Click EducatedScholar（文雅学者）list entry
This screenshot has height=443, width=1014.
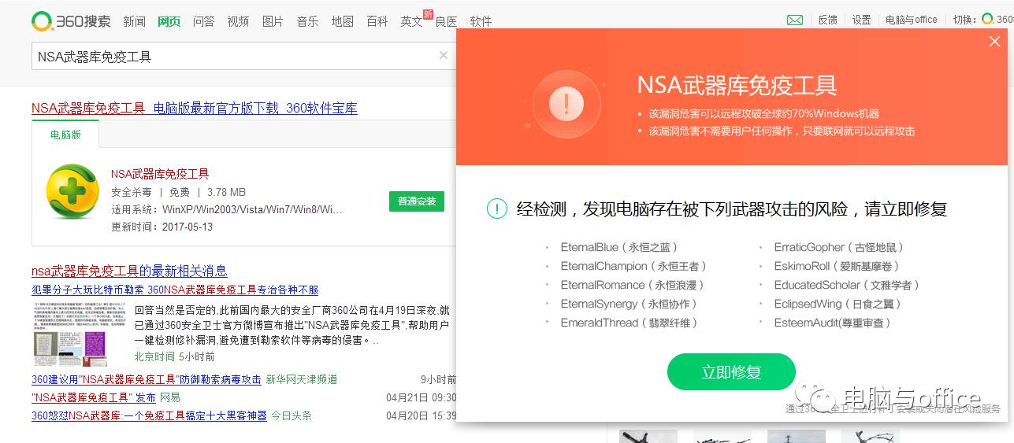pyautogui.click(x=847, y=285)
